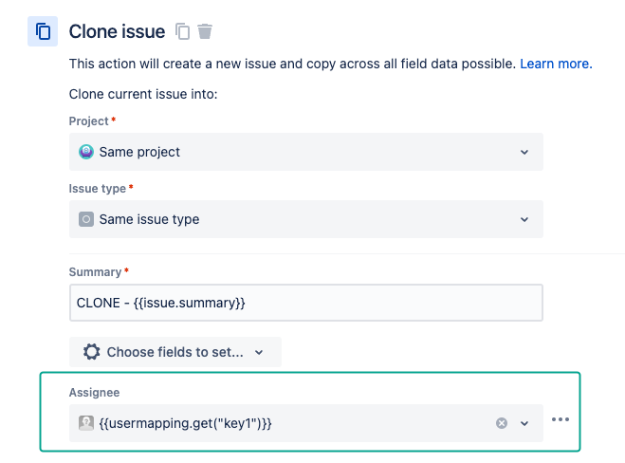Screen dimensions: 625x463
Task: Click the Clone issue heading
Action: coord(117,31)
